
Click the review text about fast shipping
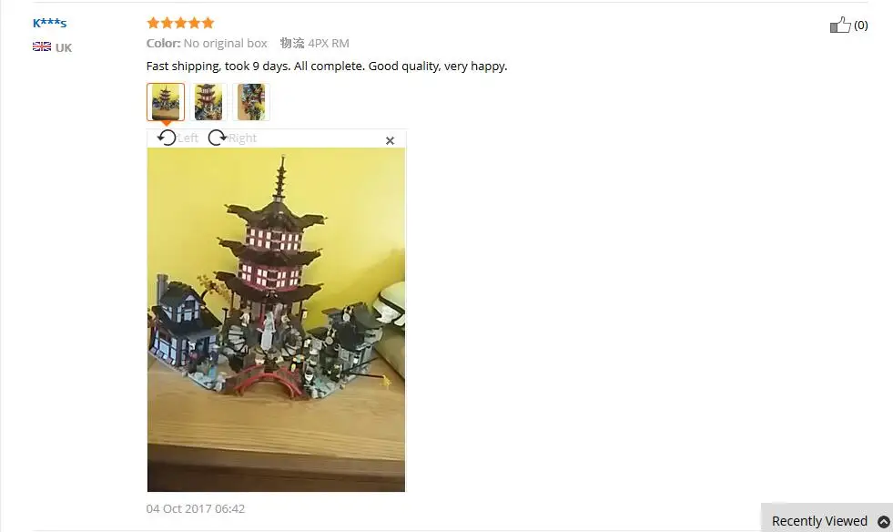[x=326, y=66]
